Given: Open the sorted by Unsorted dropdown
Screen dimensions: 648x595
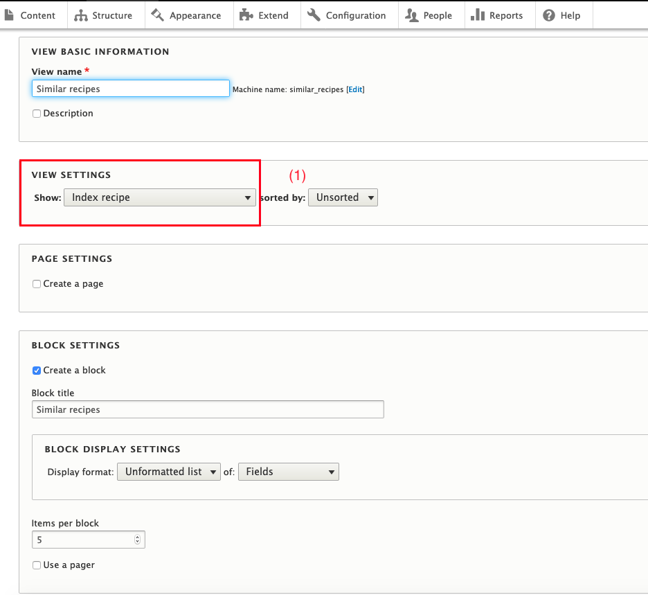Looking at the screenshot, I should 343,197.
